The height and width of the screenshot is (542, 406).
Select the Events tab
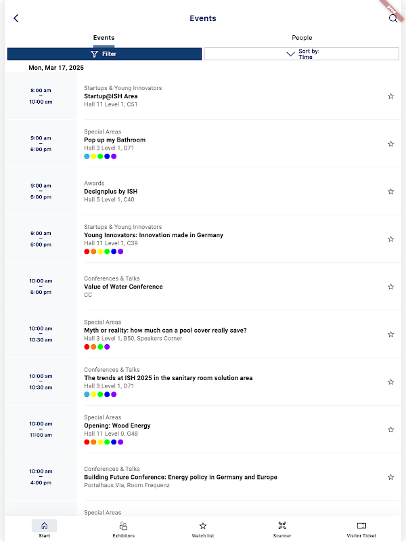point(104,38)
